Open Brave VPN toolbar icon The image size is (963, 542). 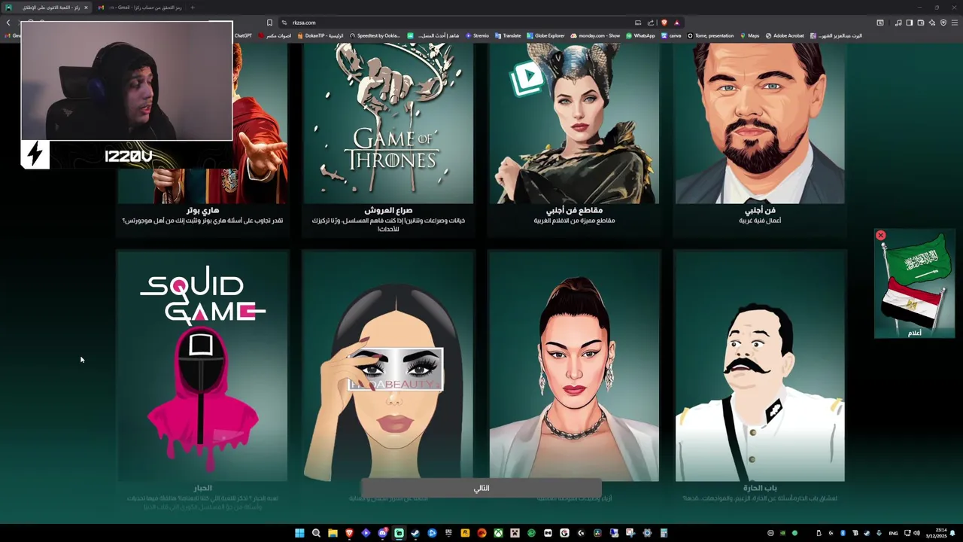click(x=943, y=23)
